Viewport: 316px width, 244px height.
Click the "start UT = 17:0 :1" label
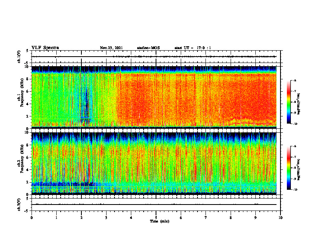(x=193, y=48)
